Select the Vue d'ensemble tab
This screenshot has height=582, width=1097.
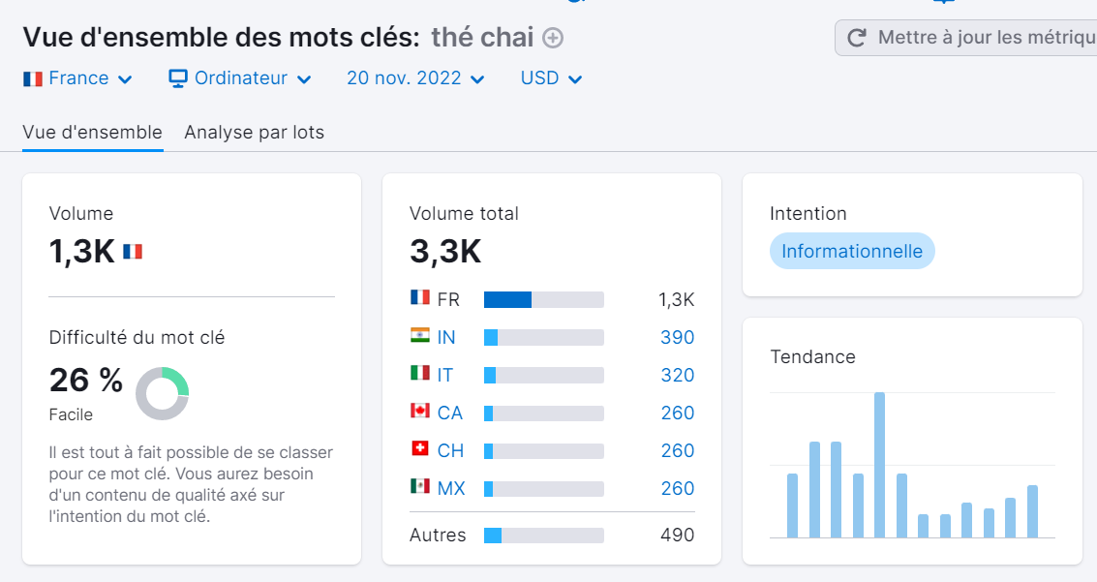[x=92, y=132]
